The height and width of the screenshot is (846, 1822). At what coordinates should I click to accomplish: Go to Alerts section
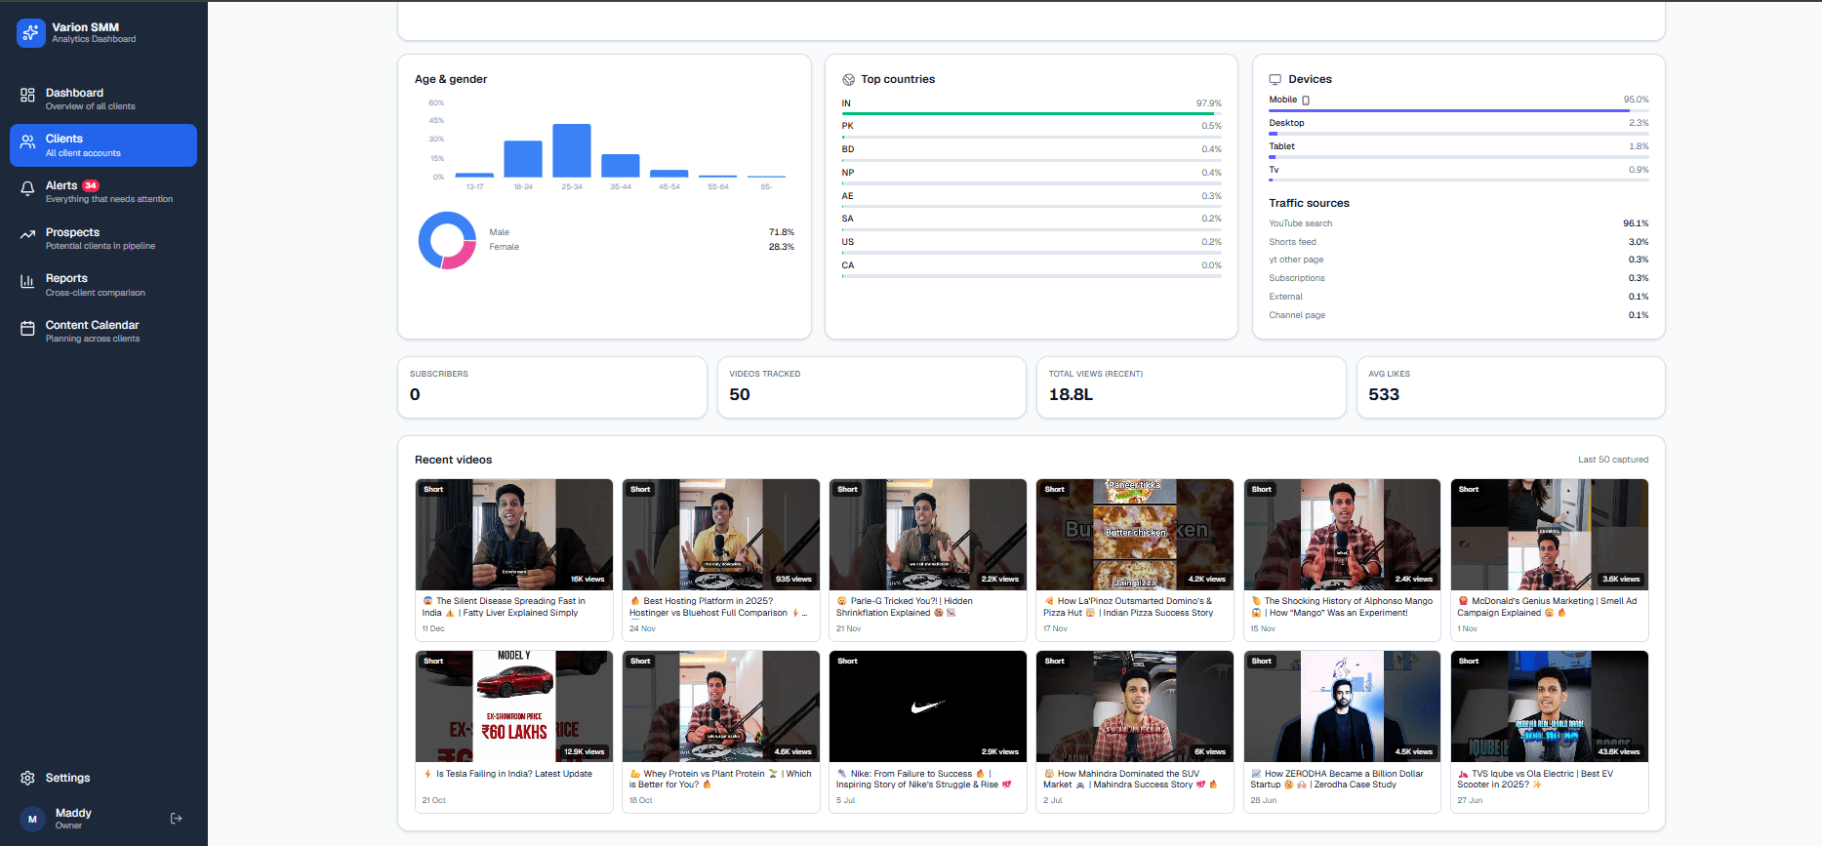tap(103, 191)
